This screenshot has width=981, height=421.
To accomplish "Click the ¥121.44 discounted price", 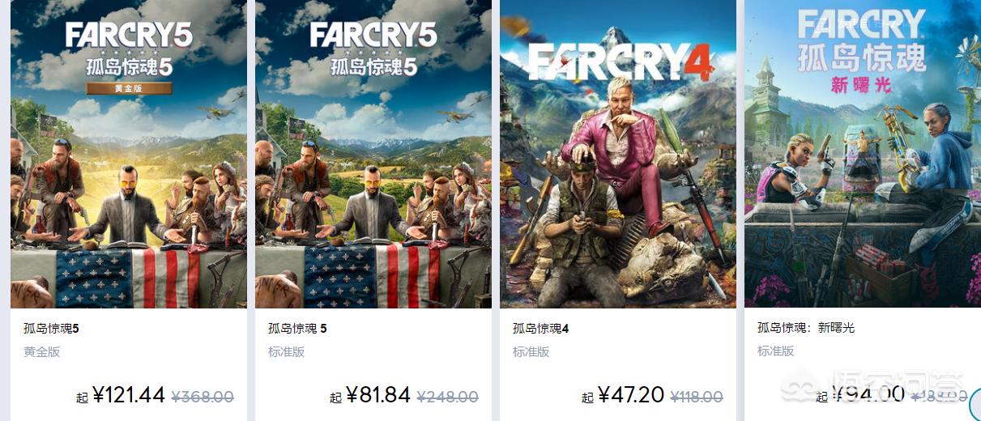I will [129, 395].
